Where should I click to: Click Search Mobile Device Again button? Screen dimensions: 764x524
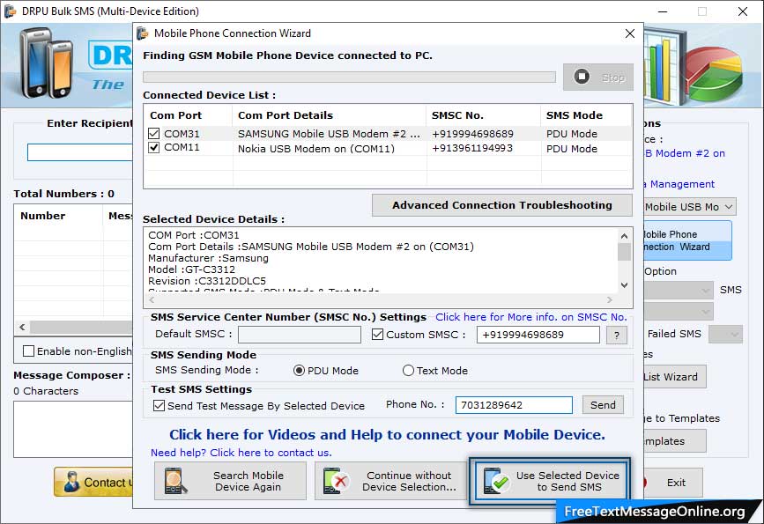pos(231,481)
